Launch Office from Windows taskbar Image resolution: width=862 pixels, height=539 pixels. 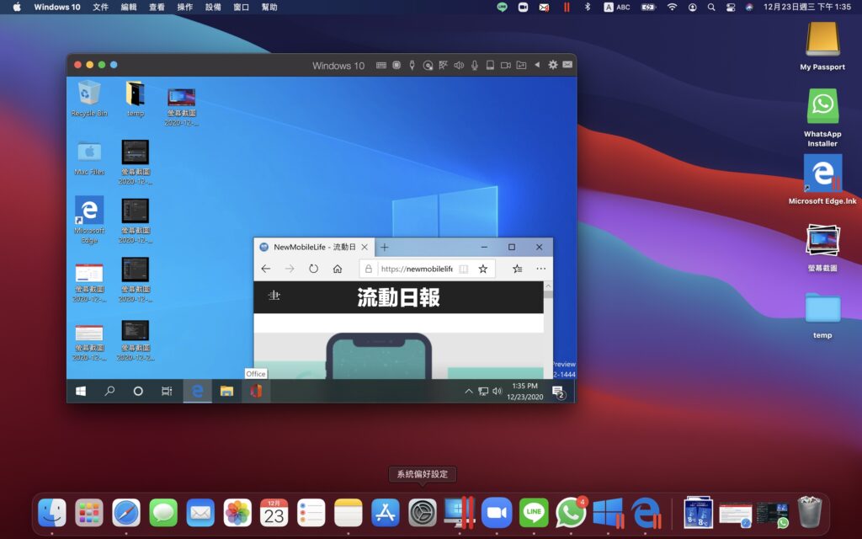[x=256, y=391]
